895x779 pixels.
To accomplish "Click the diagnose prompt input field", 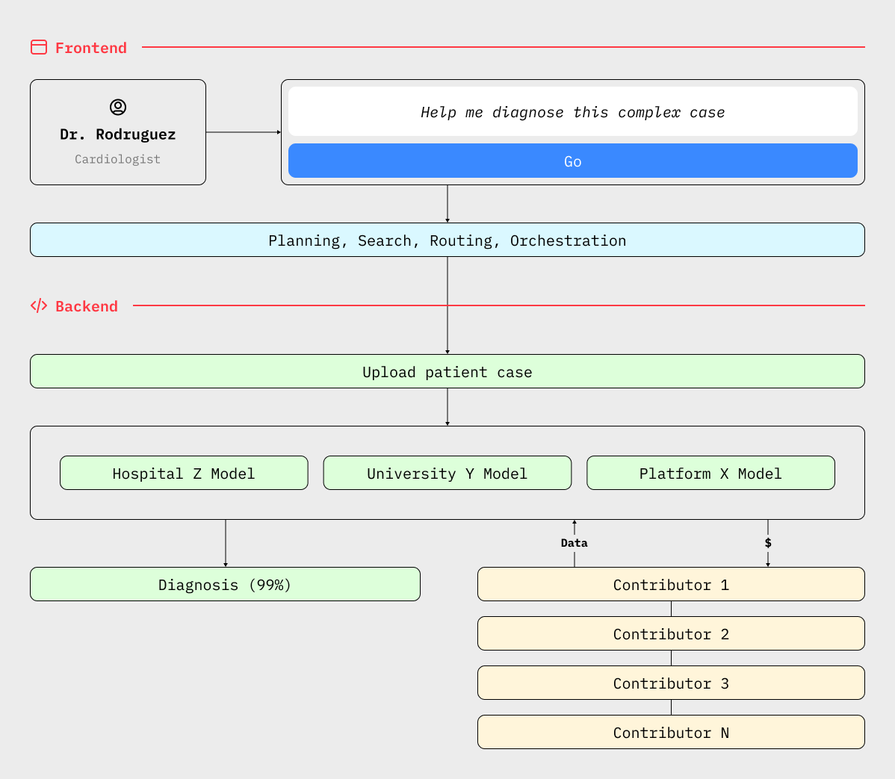I will [572, 112].
